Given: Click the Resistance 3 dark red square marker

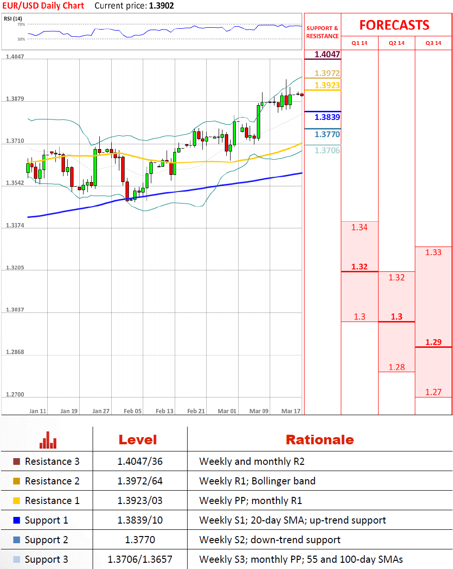Looking at the screenshot, I should [x=17, y=462].
